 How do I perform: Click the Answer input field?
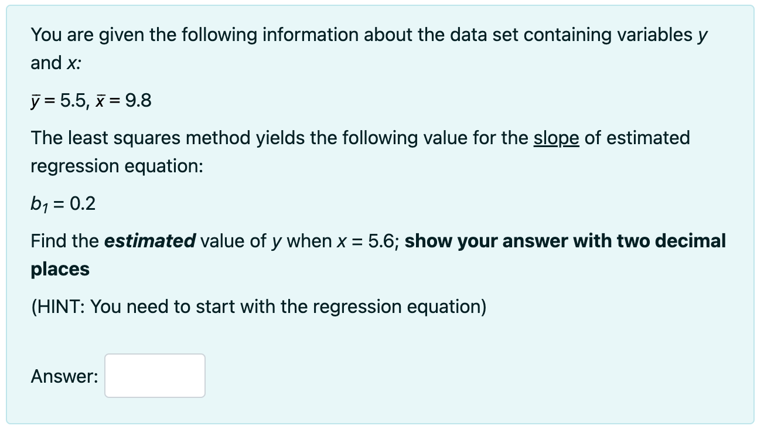coord(155,376)
